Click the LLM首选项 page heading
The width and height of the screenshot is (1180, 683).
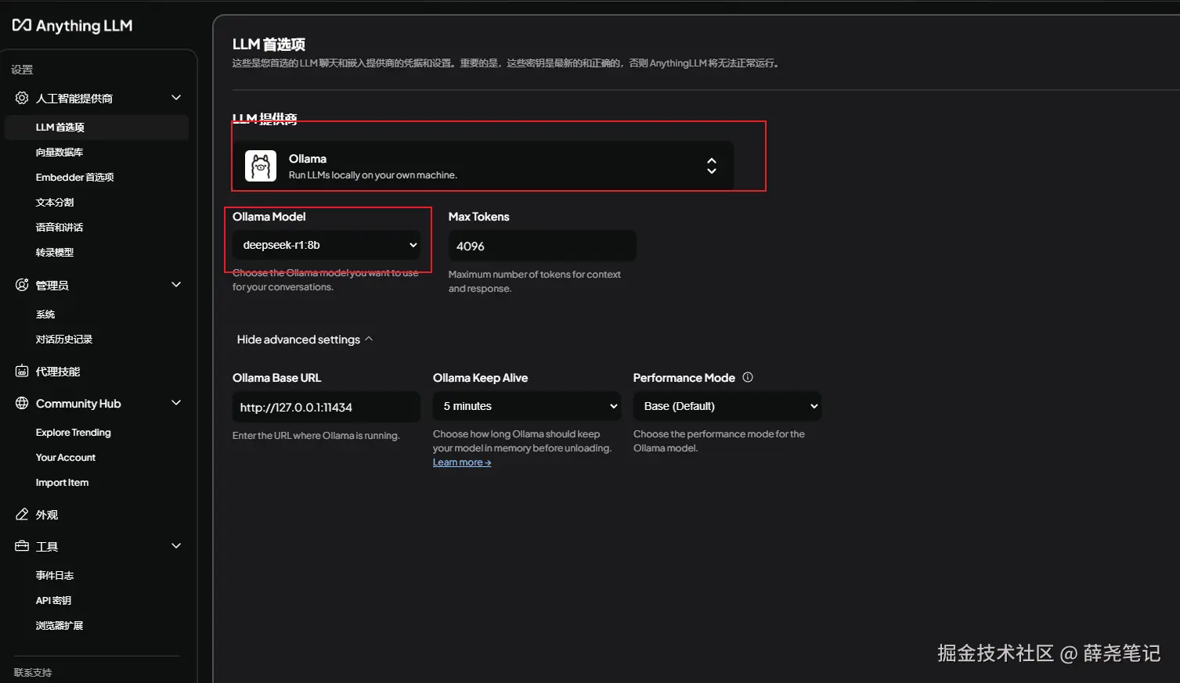point(269,45)
